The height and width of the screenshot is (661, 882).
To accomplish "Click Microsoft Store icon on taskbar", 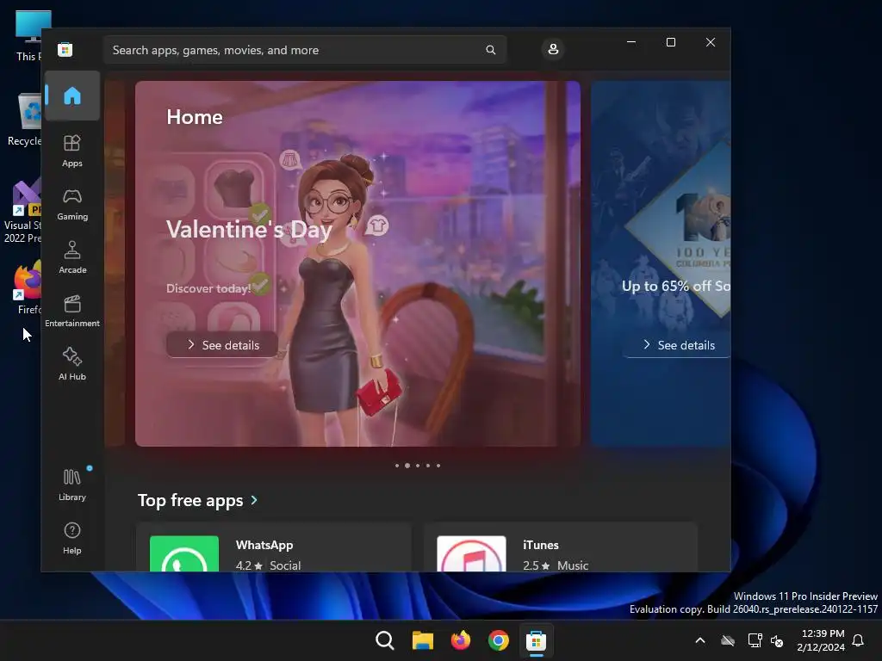I will click(x=536, y=640).
